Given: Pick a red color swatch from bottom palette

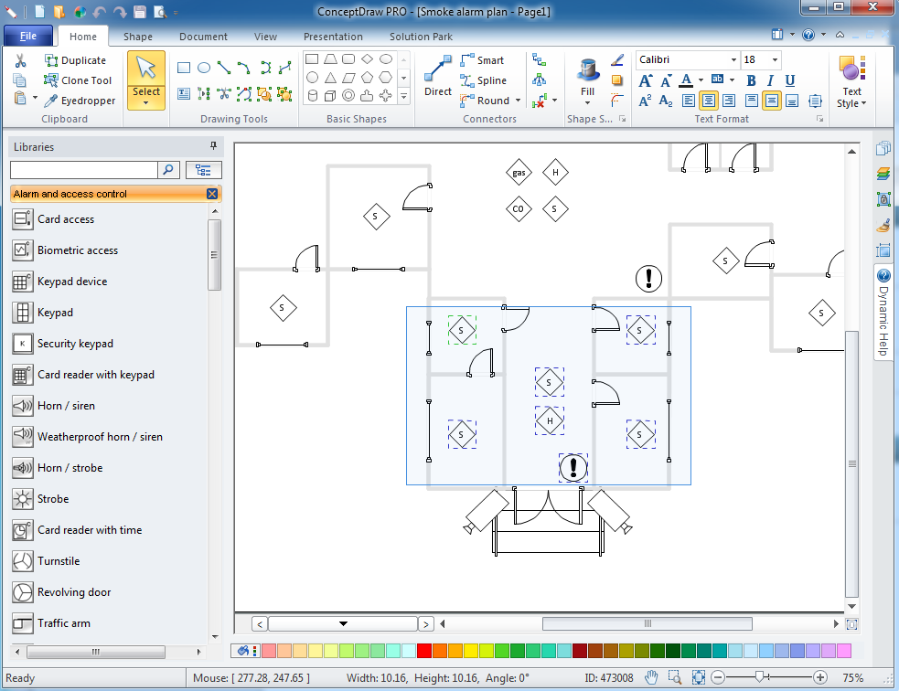Looking at the screenshot, I should tap(423, 650).
